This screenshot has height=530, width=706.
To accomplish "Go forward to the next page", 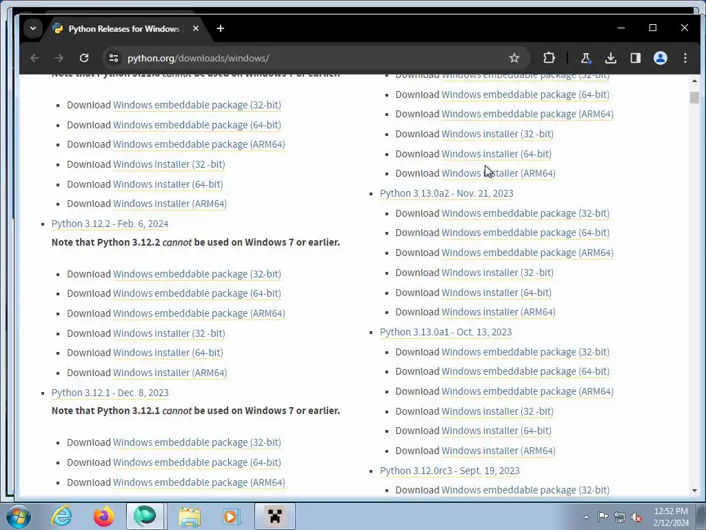I will click(59, 58).
